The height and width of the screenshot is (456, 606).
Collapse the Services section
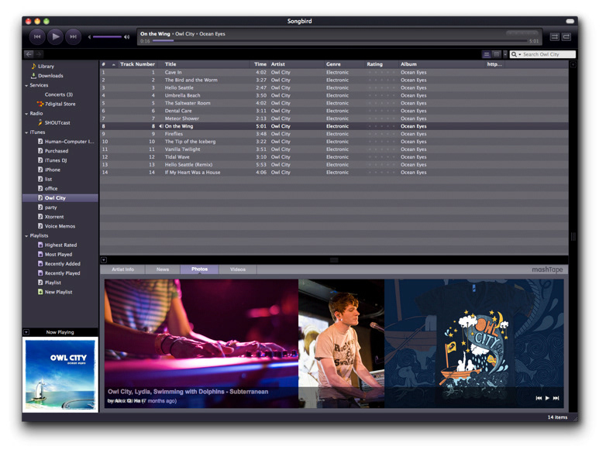coord(26,85)
